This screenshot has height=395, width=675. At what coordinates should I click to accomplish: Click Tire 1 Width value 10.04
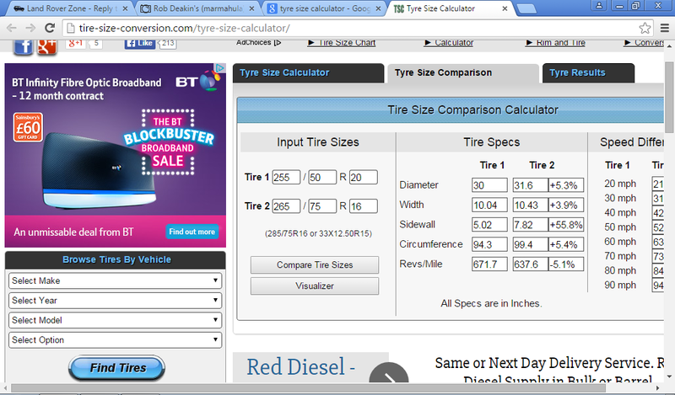pos(489,205)
